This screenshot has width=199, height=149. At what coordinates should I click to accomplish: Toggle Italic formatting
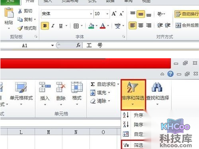pos(53,26)
